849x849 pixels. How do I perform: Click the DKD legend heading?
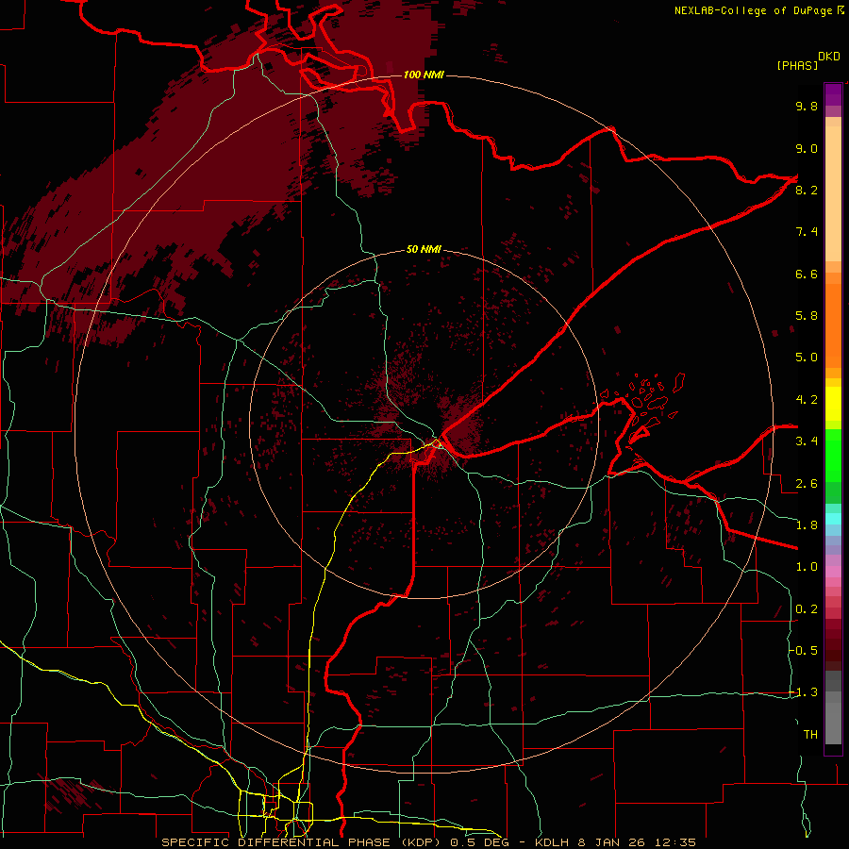pos(829,57)
